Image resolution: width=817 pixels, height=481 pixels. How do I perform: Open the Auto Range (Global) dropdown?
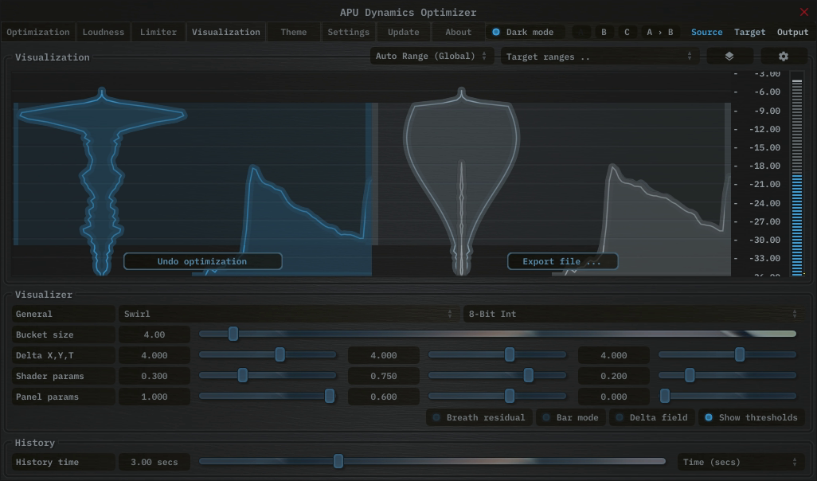[431, 57]
